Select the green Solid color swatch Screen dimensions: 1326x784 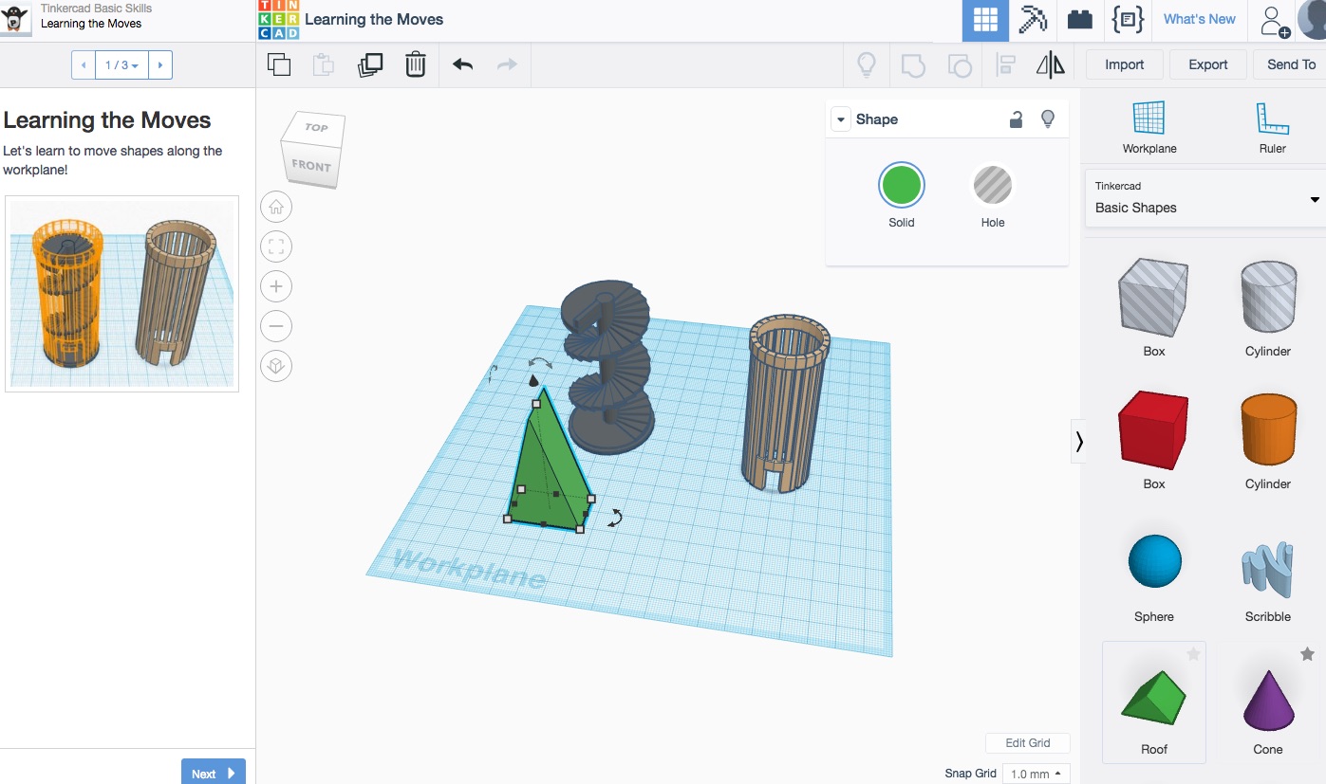coord(902,185)
